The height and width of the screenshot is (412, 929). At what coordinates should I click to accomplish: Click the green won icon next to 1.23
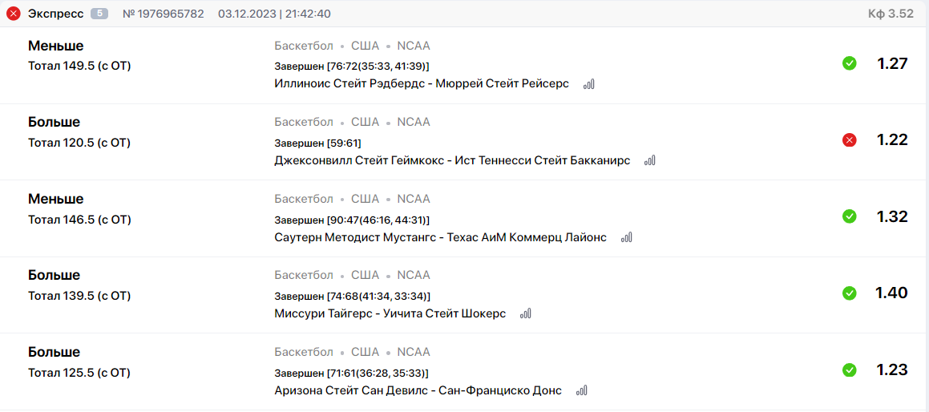[849, 370]
